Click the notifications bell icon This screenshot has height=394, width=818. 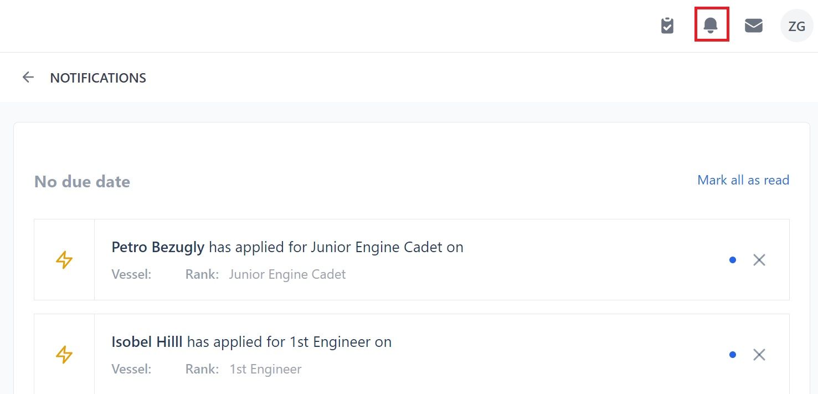pyautogui.click(x=711, y=25)
